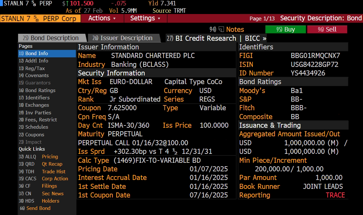Click the Composite rating BB

point(295,117)
